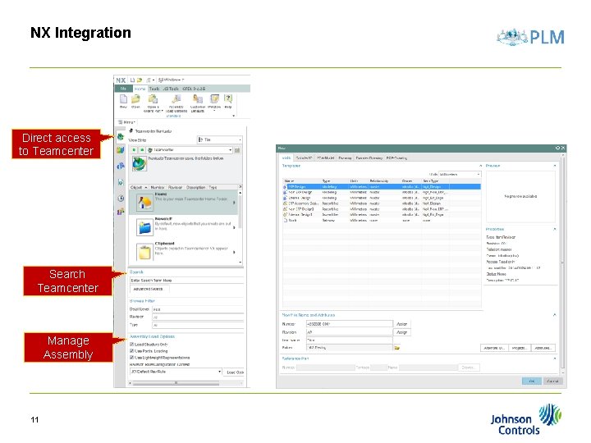
Task: Select the Drawing tab in New dialog
Action: 345,158
